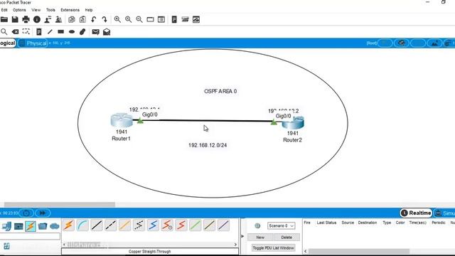Undo the last action

(x=93, y=19)
